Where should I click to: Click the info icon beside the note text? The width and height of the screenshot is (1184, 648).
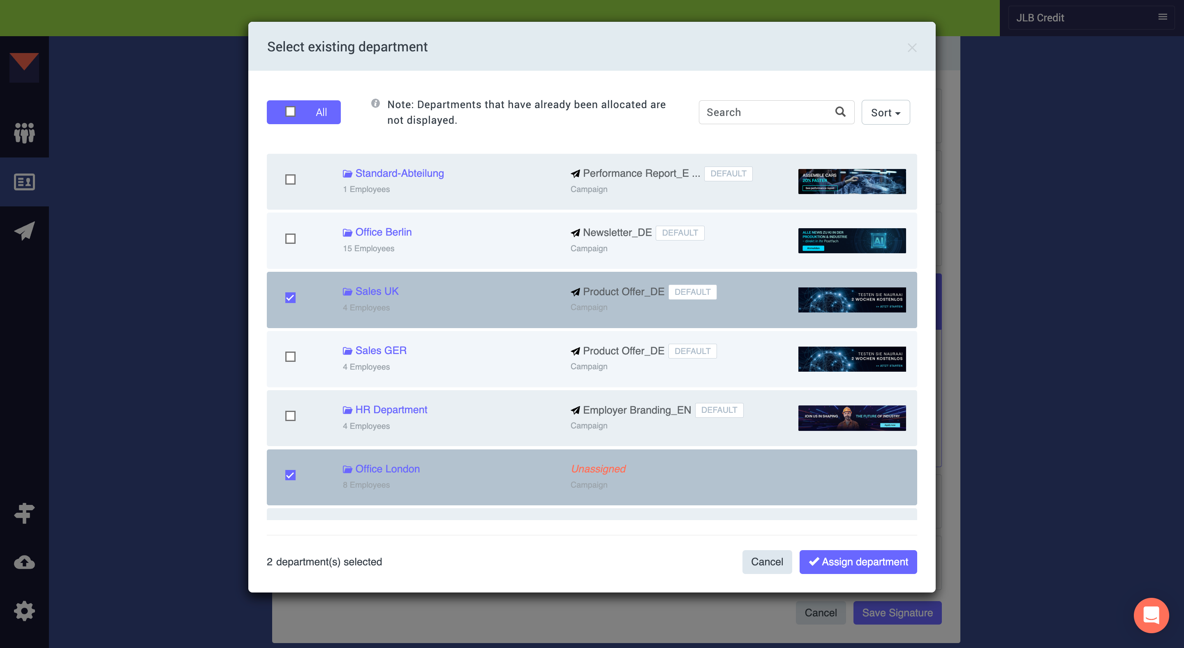pyautogui.click(x=375, y=103)
